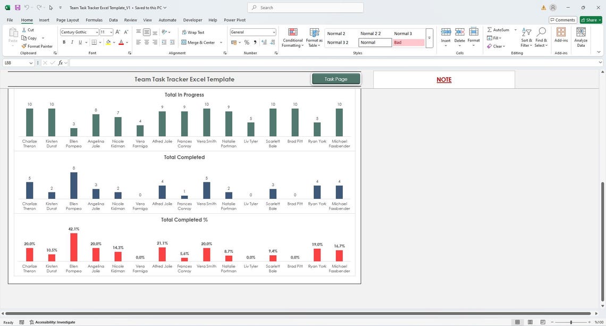Viewport: 606px width, 326px height.
Task: Switch to the Formulas tab
Action: pyautogui.click(x=94, y=20)
